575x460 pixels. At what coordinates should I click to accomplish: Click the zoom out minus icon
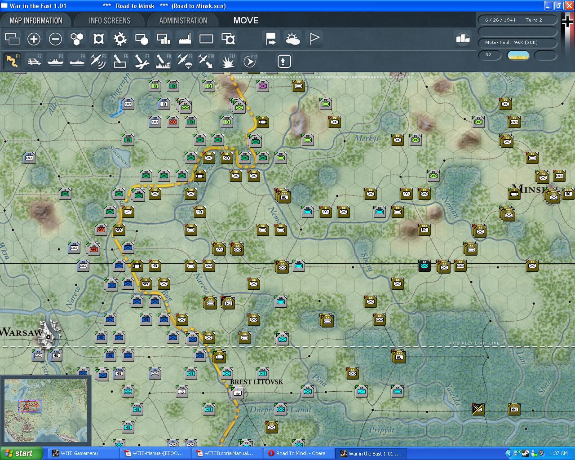pyautogui.click(x=55, y=39)
